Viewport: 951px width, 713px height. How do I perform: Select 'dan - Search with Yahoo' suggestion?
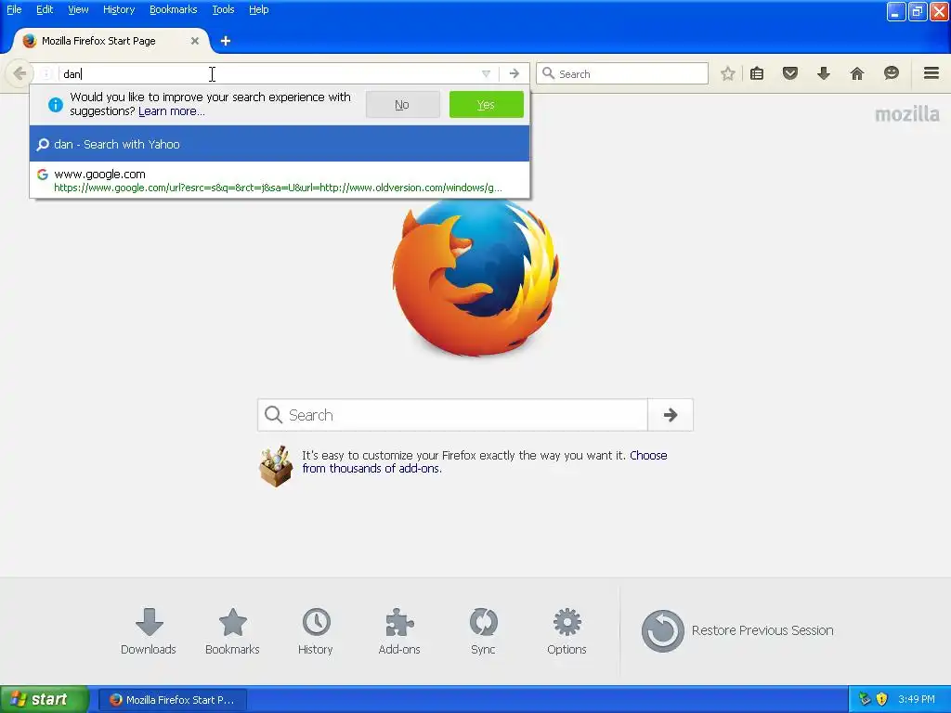click(x=280, y=144)
